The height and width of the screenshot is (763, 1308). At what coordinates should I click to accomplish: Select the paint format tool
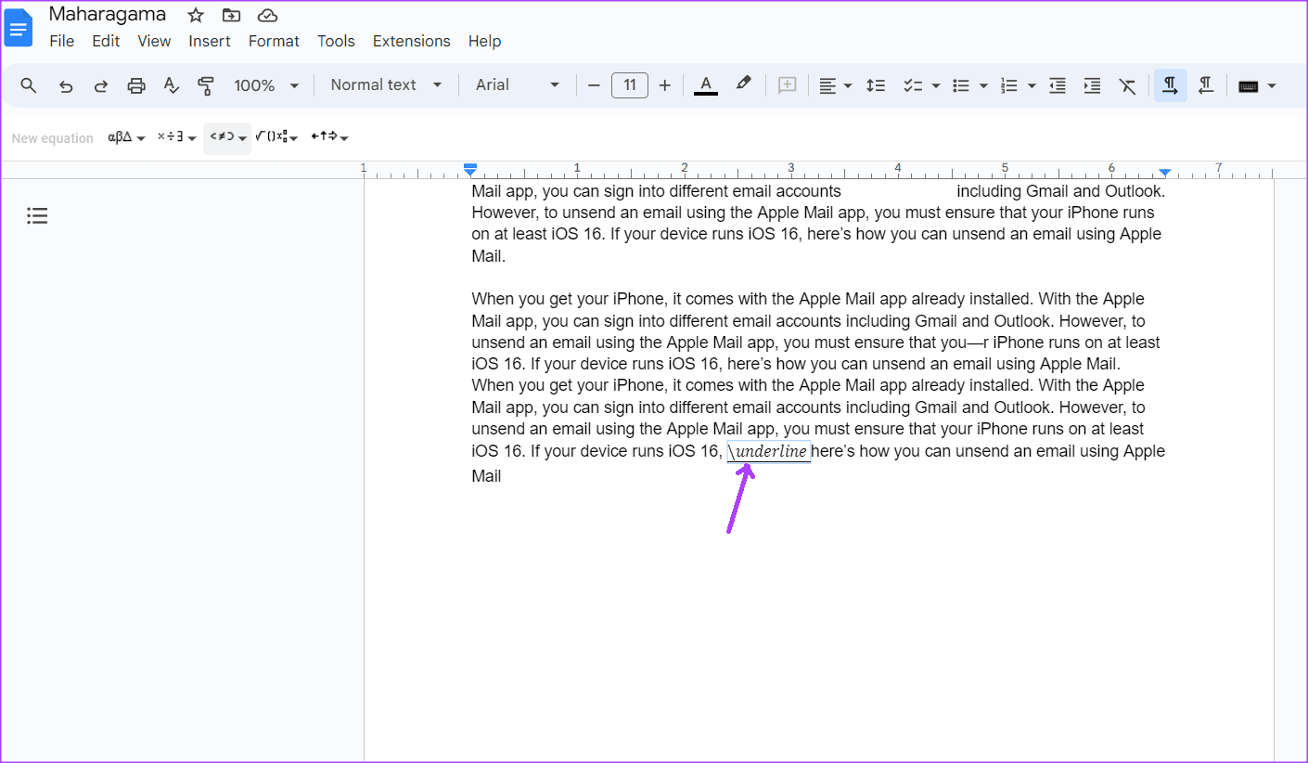[x=206, y=84]
